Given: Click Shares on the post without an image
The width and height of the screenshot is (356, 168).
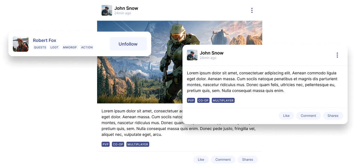Looking at the screenshot, I should click(333, 116).
